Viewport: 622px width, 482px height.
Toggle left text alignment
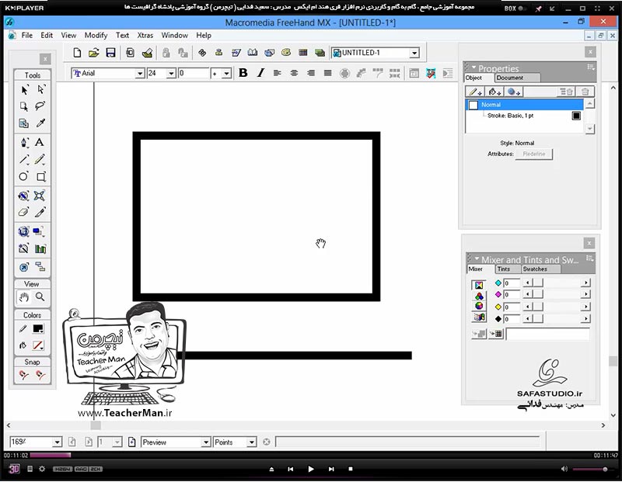click(x=278, y=73)
